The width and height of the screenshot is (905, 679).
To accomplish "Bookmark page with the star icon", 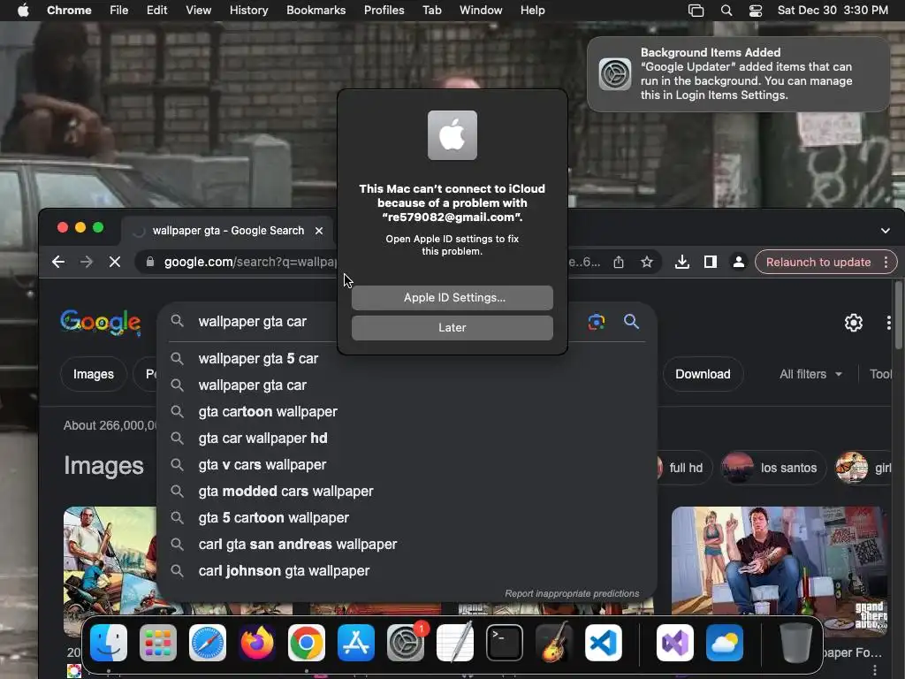I will tap(646, 262).
